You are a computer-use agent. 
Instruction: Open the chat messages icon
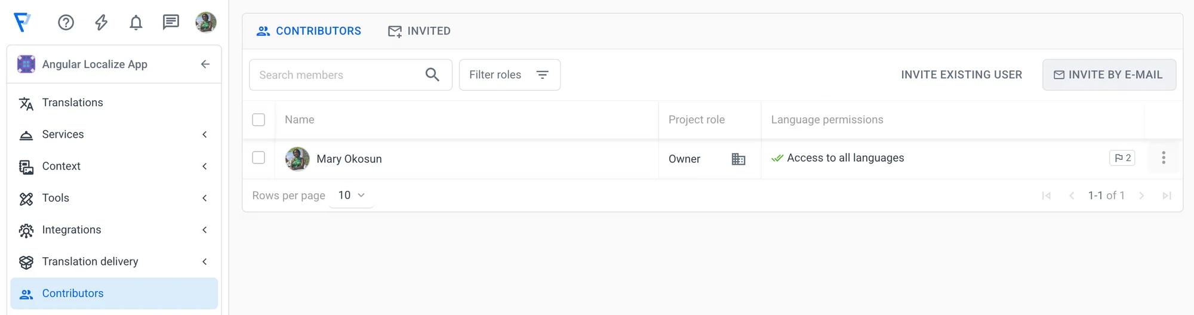coord(171,23)
